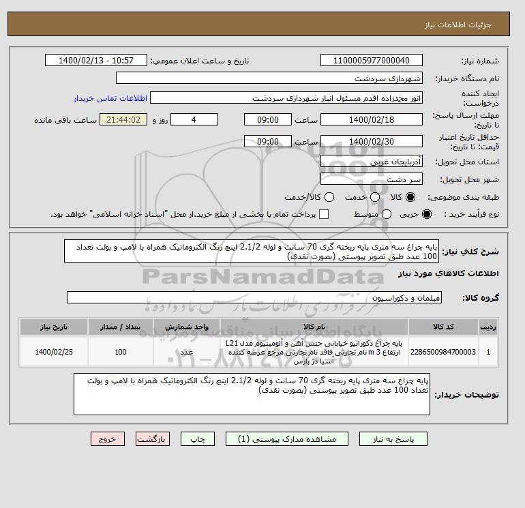The height and width of the screenshot is (508, 525).
Task: Click the نام کالا column header
Action: point(314,327)
